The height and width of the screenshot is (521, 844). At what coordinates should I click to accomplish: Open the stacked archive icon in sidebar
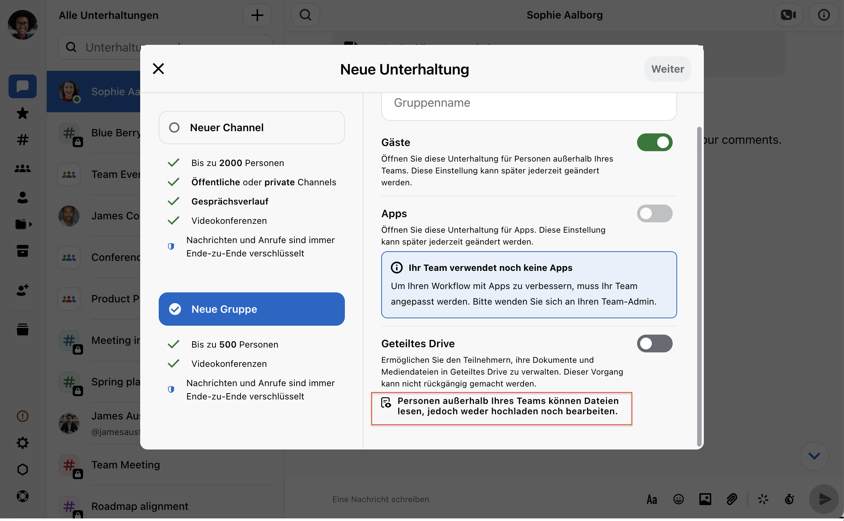[x=23, y=329]
